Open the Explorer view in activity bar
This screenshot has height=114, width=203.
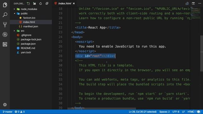(5, 5)
